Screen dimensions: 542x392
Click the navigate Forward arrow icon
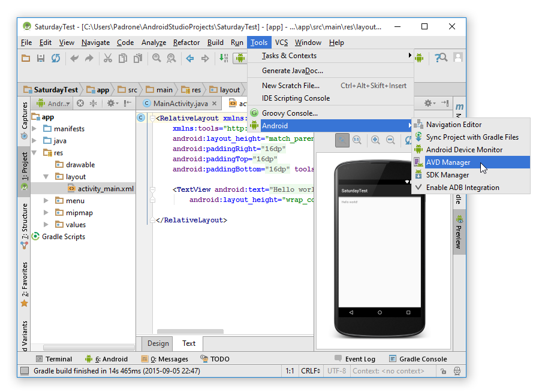pos(205,58)
